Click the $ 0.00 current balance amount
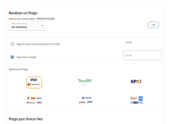This screenshot has width=172, height=124. click(129, 43)
